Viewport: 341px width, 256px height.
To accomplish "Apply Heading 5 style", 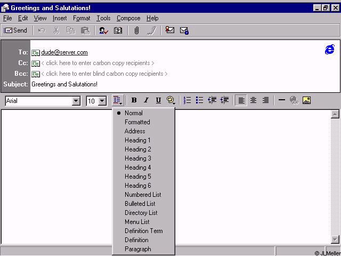I will 143,177.
